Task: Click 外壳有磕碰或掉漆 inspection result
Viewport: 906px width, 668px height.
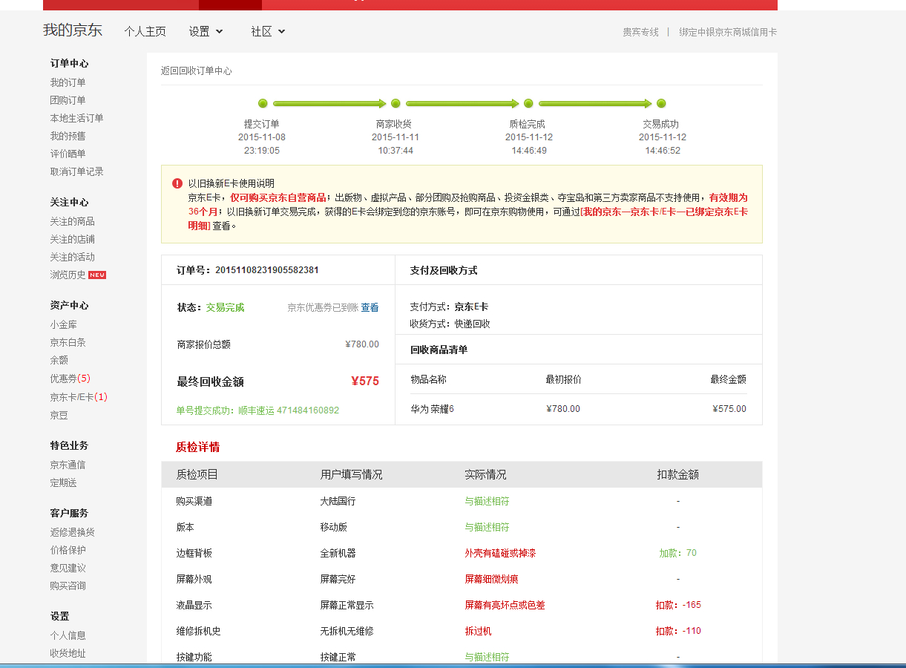Action: pos(500,553)
